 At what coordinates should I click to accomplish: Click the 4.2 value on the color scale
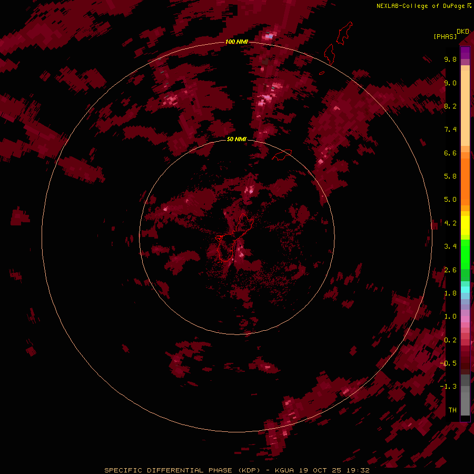[450, 223]
